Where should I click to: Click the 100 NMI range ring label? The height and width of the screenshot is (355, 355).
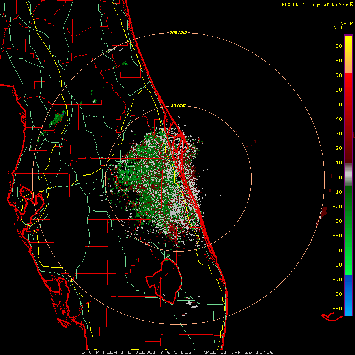pyautogui.click(x=178, y=33)
